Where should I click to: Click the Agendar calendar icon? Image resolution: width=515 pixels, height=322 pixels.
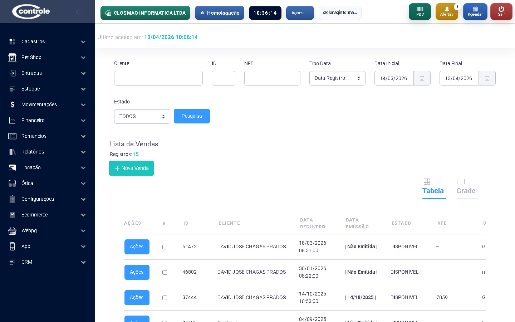coord(475,9)
